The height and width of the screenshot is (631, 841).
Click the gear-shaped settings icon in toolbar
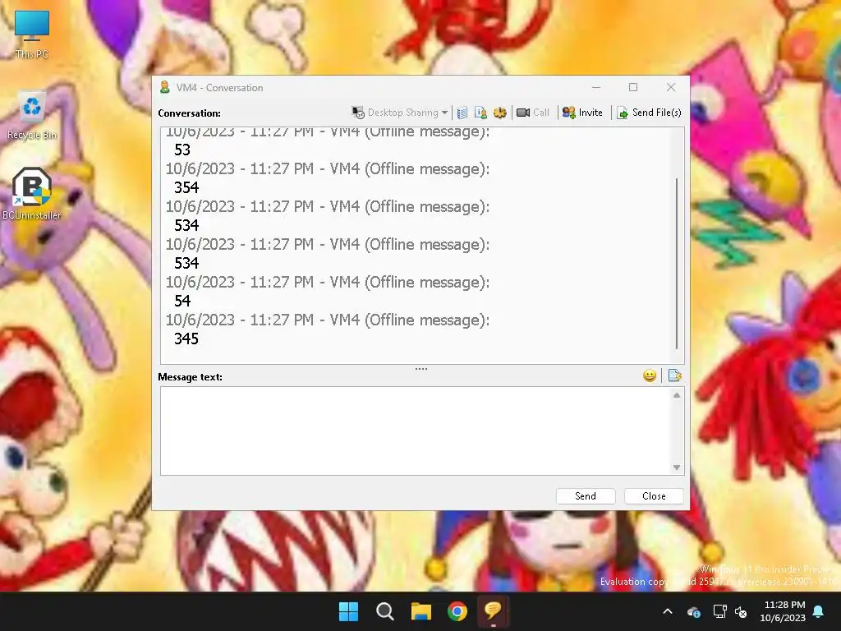(x=500, y=113)
